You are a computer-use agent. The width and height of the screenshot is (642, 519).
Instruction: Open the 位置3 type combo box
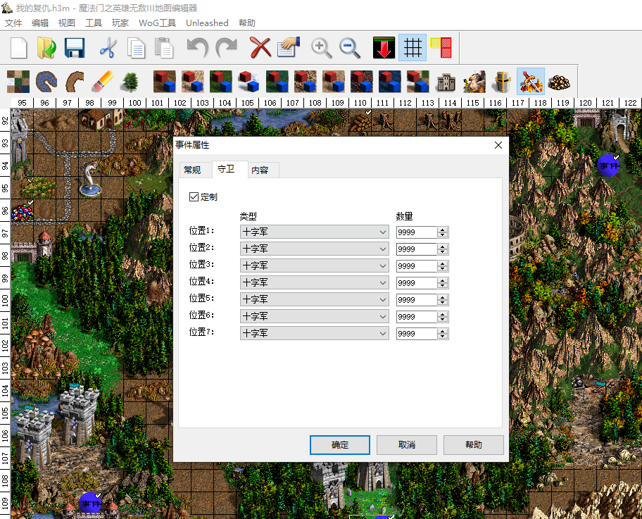click(x=315, y=265)
